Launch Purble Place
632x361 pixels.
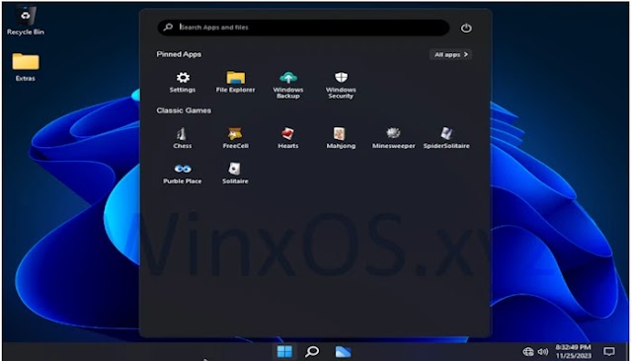pos(182,174)
